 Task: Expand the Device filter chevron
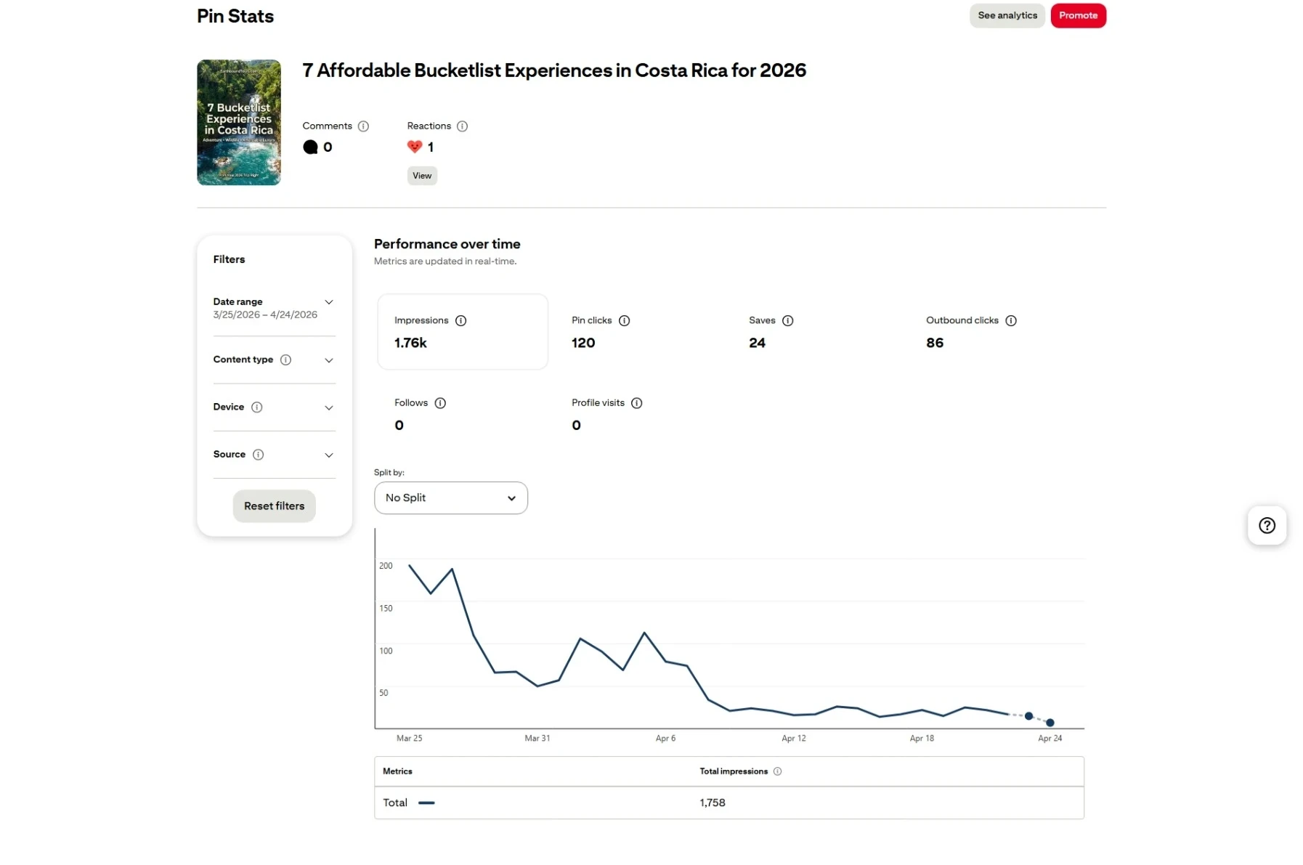point(328,407)
